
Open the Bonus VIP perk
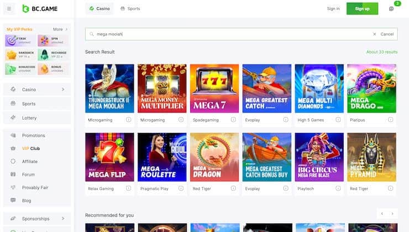pos(53,69)
